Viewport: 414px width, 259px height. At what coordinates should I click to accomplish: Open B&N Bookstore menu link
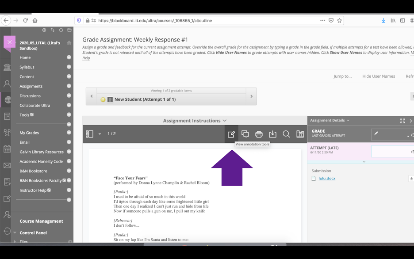(33, 171)
